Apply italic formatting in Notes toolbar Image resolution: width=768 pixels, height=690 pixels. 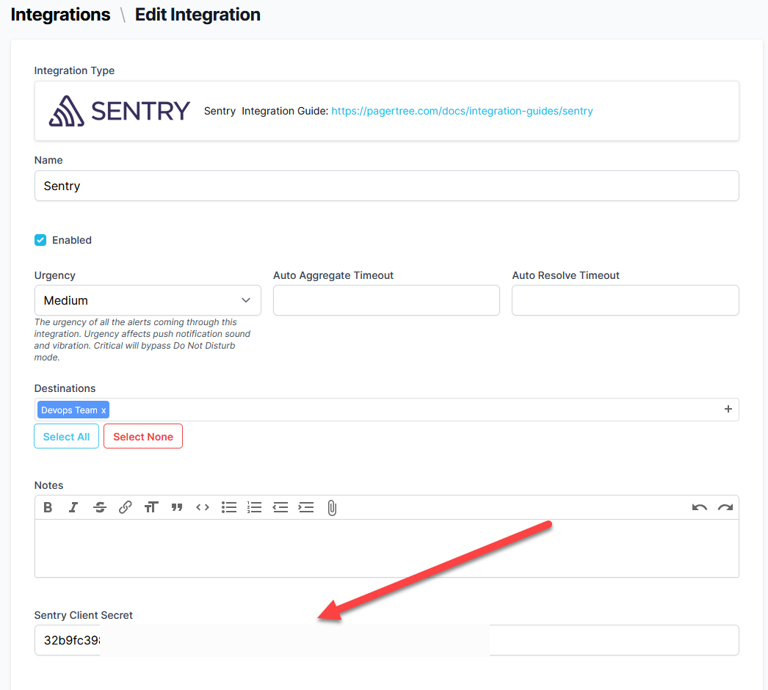click(73, 507)
